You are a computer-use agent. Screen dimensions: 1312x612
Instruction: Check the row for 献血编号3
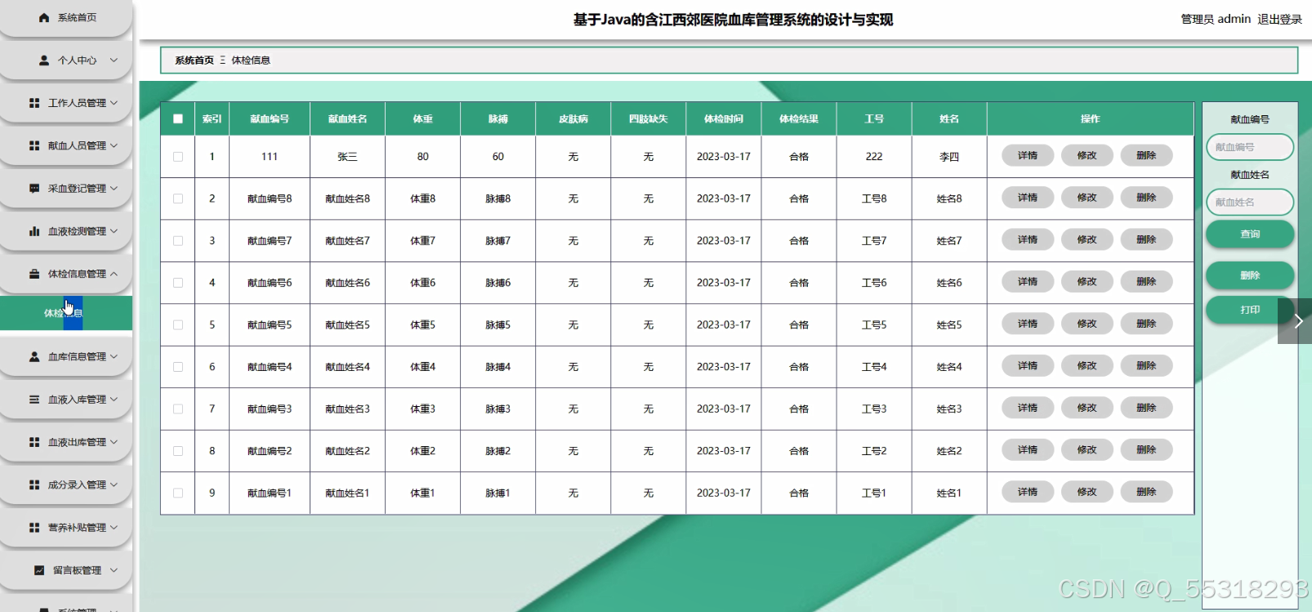pos(178,409)
